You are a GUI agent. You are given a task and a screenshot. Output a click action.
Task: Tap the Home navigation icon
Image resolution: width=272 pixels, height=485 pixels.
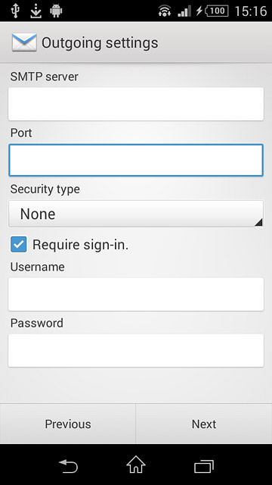(136, 465)
